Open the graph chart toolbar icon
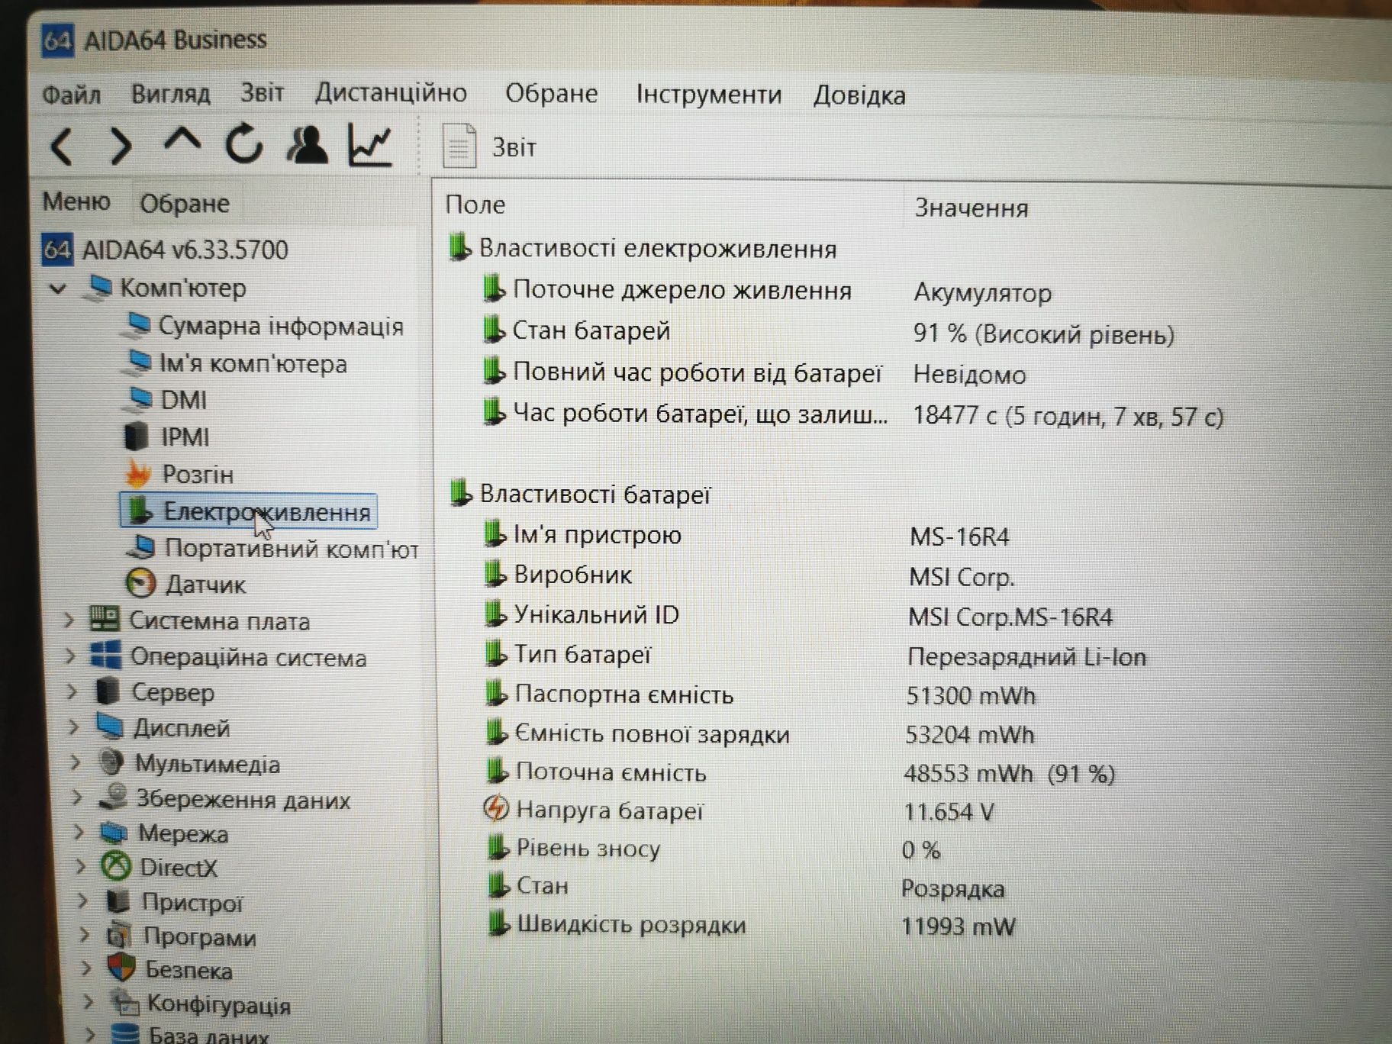This screenshot has width=1392, height=1044. [370, 144]
